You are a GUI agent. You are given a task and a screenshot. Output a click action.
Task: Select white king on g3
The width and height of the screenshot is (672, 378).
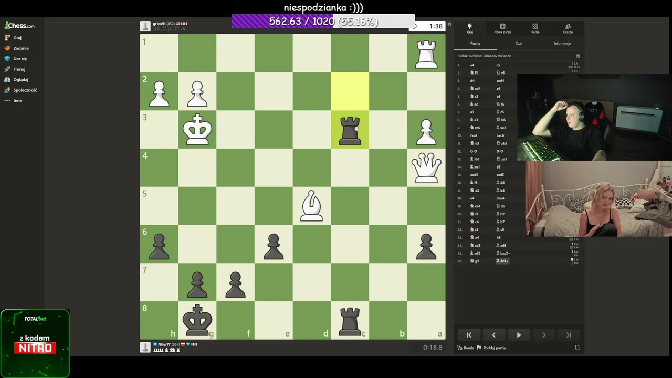pos(197,130)
